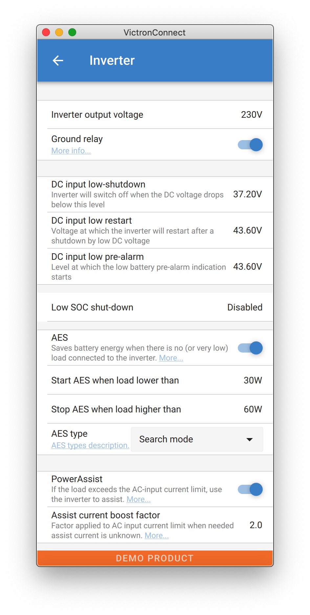310x615 pixels.
Task: Open the AES types description link
Action: coord(90,445)
